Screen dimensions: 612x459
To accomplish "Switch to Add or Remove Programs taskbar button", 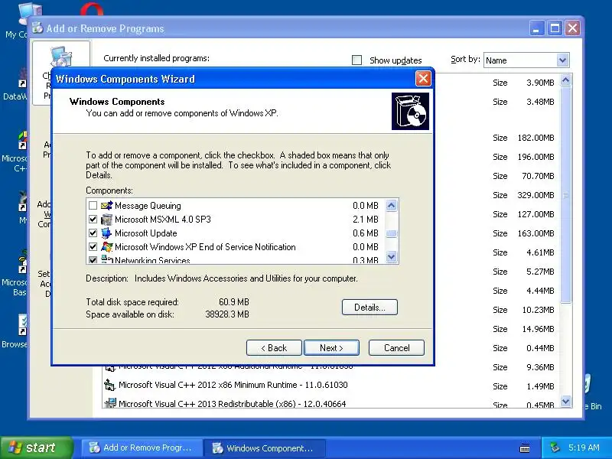I will pyautogui.click(x=142, y=448).
